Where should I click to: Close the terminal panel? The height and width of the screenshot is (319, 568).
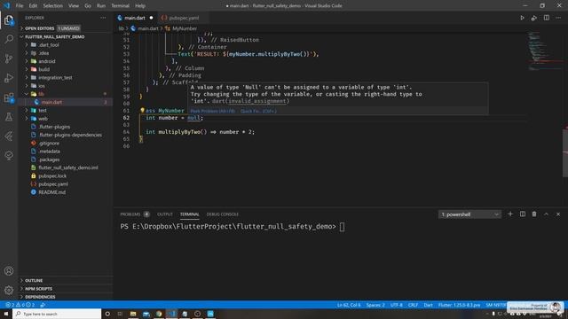click(558, 214)
